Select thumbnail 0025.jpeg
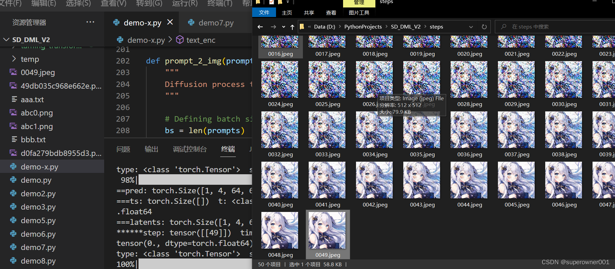 click(x=327, y=79)
